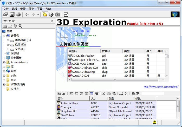Expand the 控制面板 tree node
182x127 pixels.
pos(4,58)
